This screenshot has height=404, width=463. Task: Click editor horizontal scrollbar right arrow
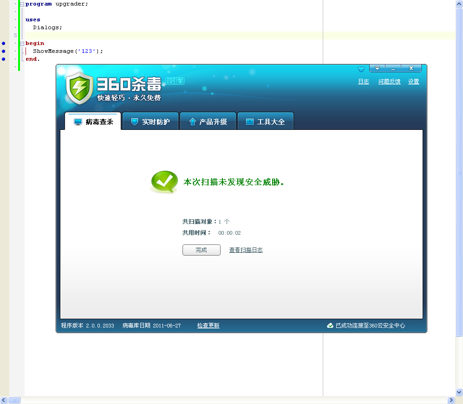451,400
